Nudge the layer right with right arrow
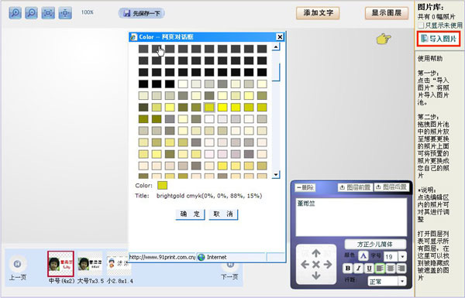Image resolution: width=465 pixels, height=298 pixels. (x=327, y=264)
